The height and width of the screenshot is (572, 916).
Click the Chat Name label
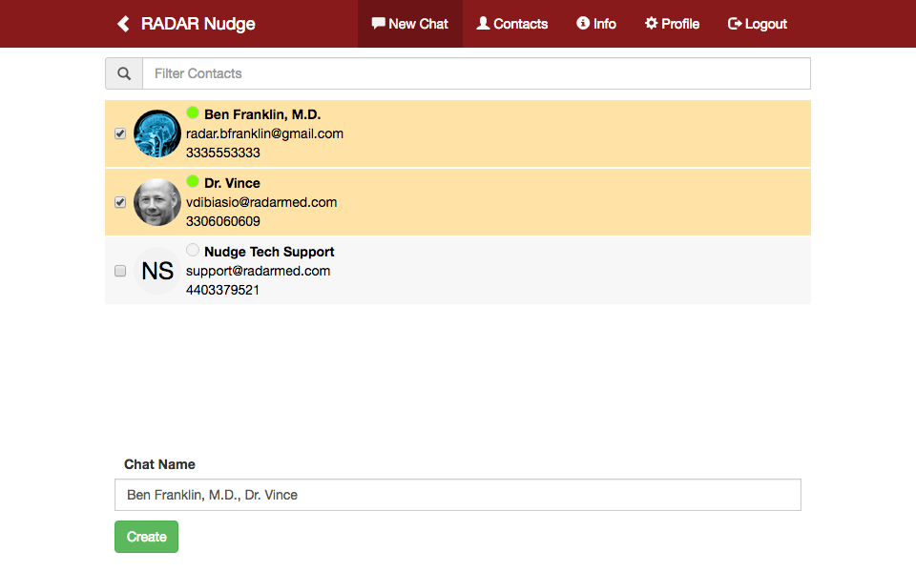159,464
